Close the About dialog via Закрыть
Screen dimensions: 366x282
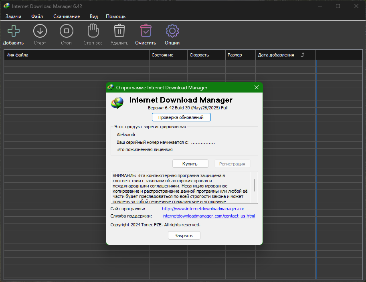184,235
